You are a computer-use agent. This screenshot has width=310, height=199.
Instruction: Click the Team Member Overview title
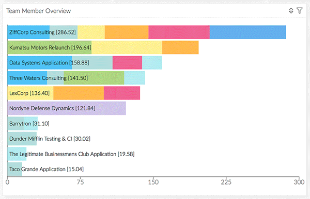(39, 11)
